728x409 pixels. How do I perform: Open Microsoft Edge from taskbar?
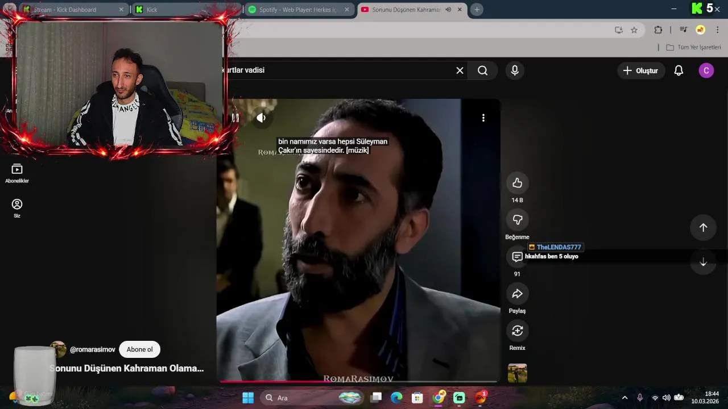click(x=396, y=398)
